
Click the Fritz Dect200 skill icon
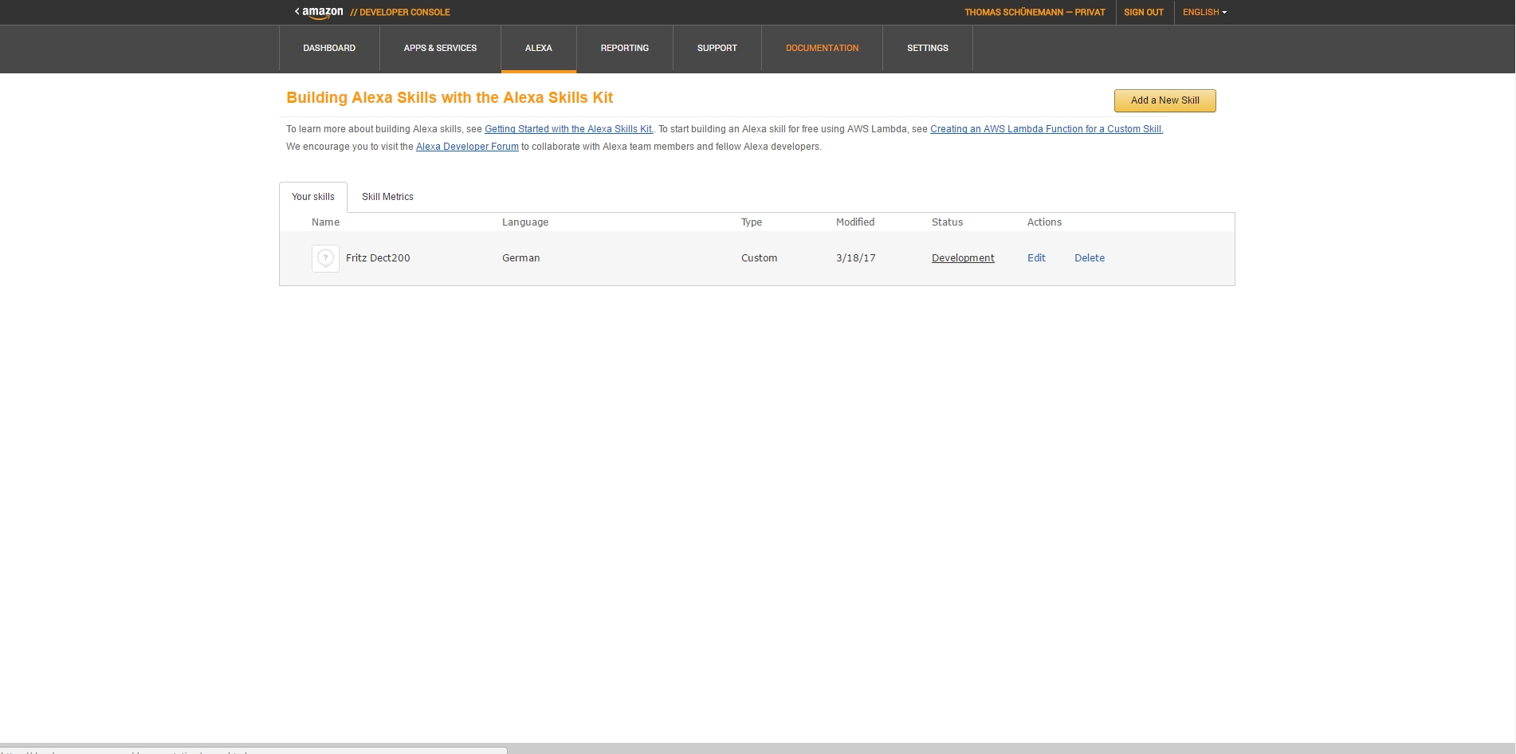point(325,258)
